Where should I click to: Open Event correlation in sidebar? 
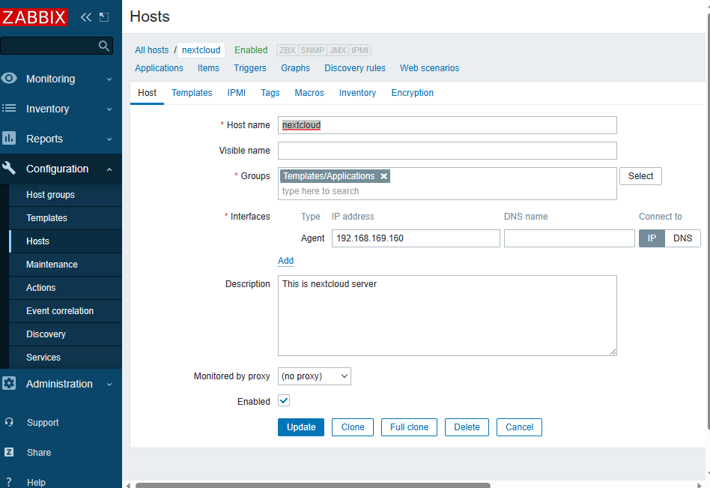click(65, 311)
